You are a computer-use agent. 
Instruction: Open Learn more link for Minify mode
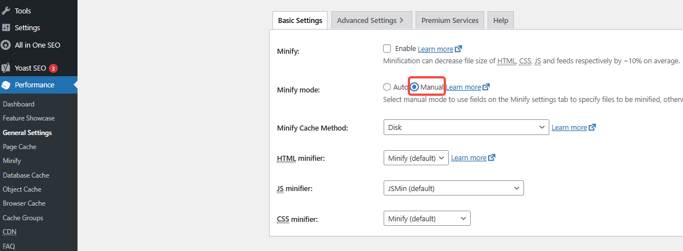pos(464,87)
